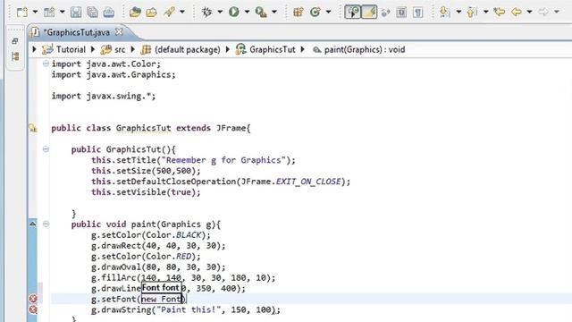Click the icon right of Mark Occurrences
Screen dimensions: 572x322
pos(385,13)
